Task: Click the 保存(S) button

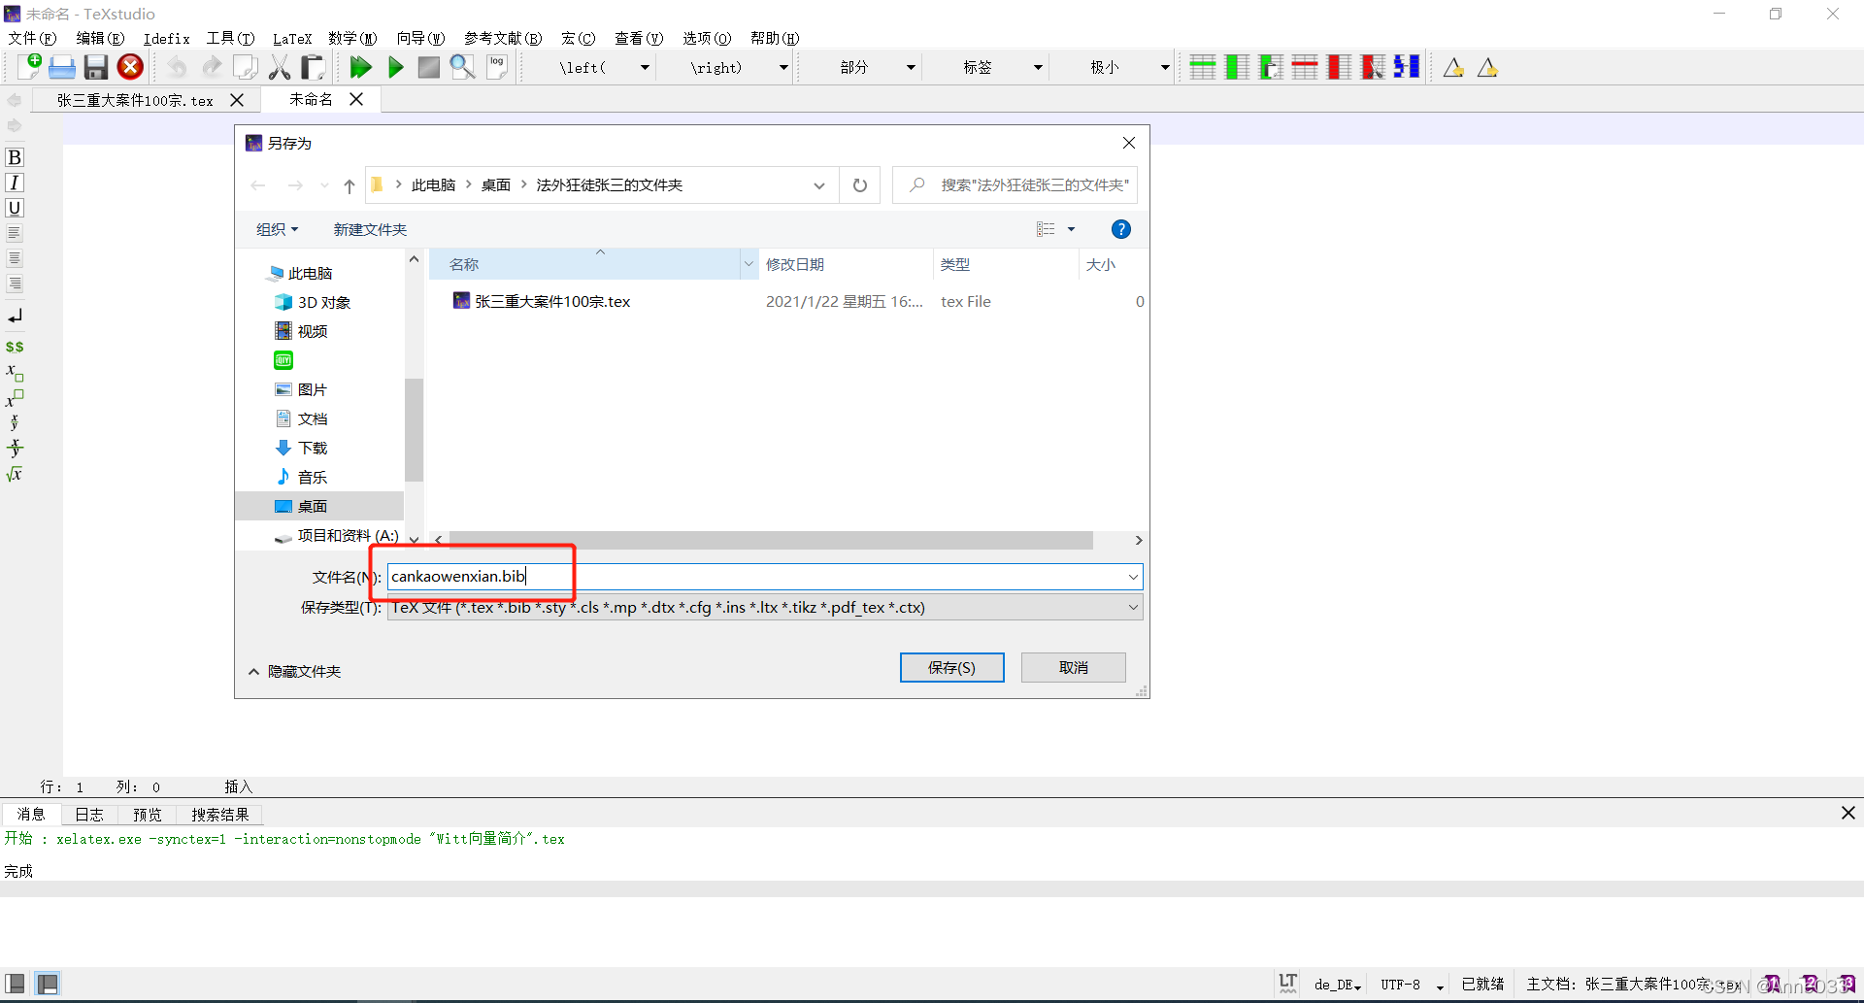Action: [951, 667]
